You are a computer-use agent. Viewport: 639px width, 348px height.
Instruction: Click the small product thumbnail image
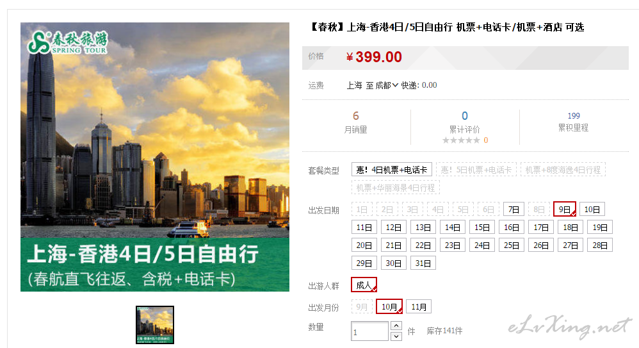coord(155,325)
